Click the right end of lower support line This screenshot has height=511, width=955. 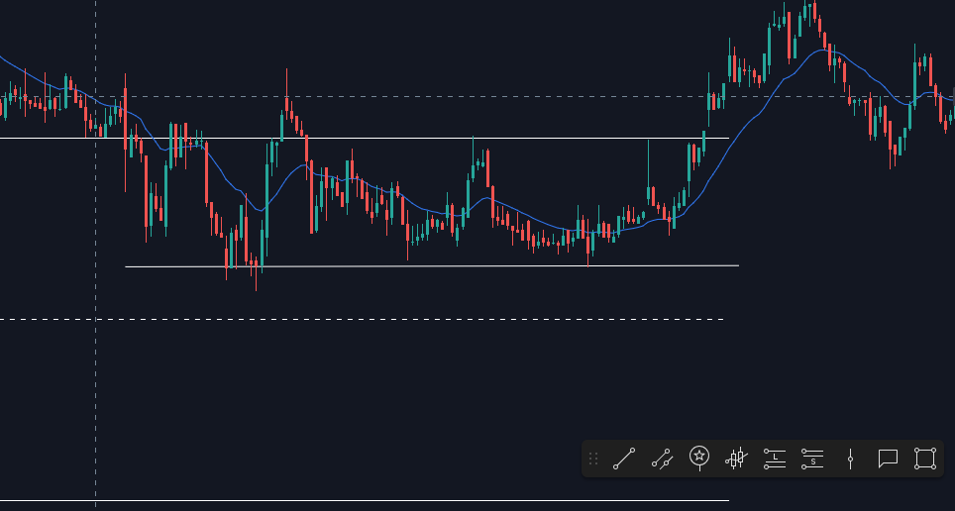pos(738,265)
